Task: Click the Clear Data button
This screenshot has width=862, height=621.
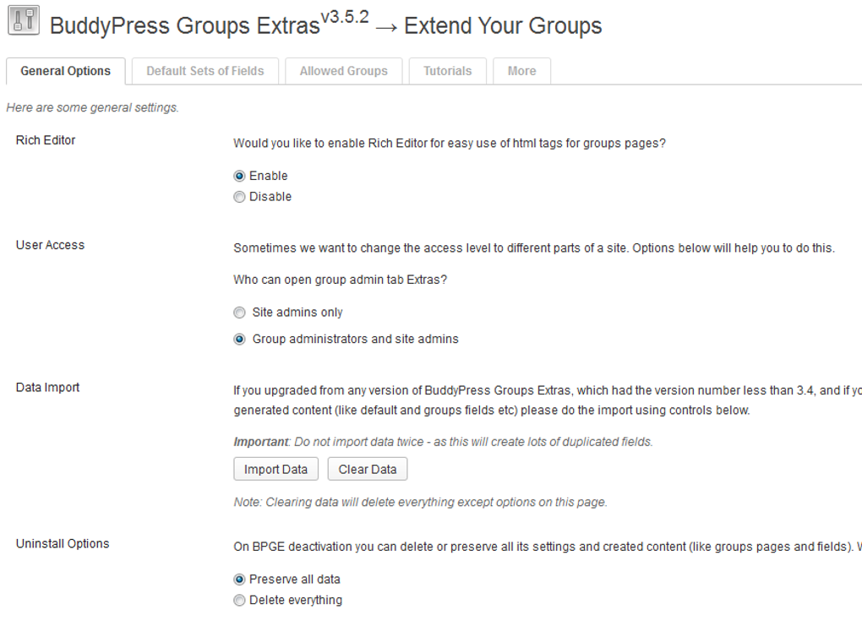Action: click(x=367, y=469)
